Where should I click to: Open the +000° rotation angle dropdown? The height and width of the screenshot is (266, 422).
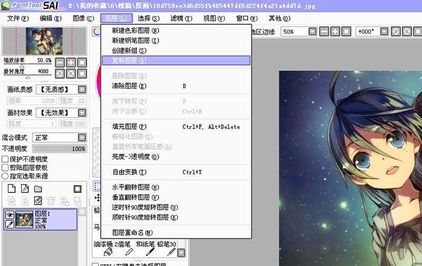[x=384, y=32]
